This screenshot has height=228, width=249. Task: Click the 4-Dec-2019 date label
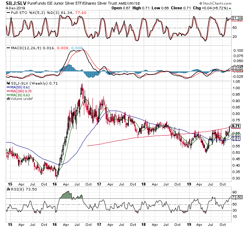[x=15, y=8]
